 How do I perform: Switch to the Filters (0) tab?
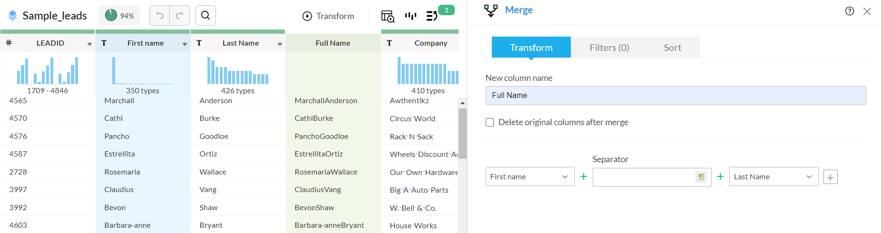tap(609, 48)
